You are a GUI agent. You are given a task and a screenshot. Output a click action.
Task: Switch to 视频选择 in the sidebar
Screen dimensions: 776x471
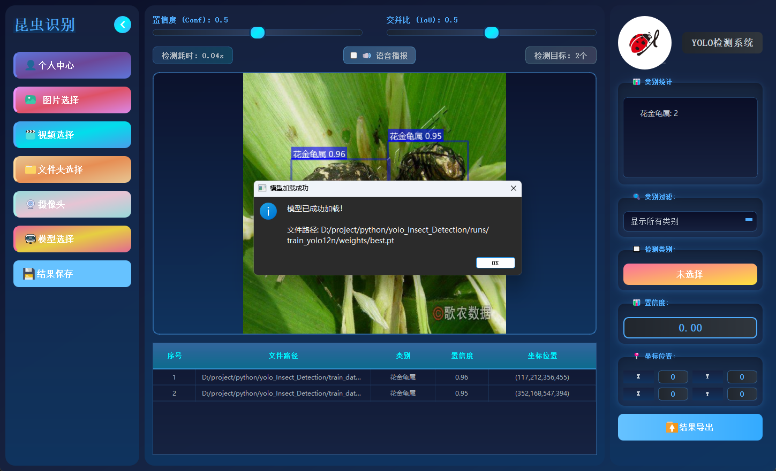coord(72,135)
